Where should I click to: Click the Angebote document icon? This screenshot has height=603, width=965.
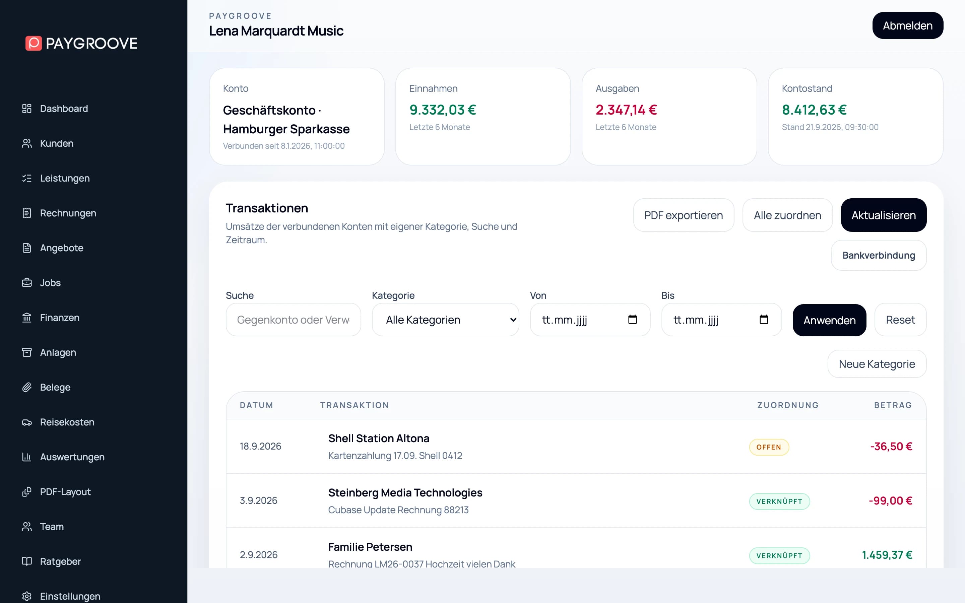[x=27, y=248]
